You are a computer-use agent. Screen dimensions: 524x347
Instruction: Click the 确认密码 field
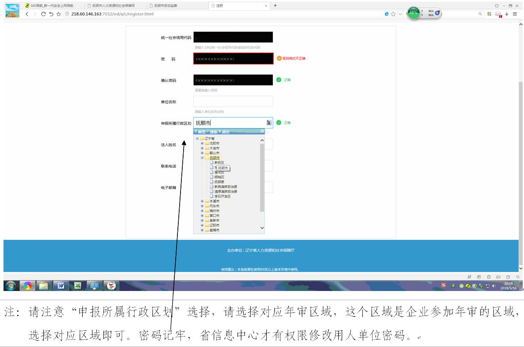[233, 80]
